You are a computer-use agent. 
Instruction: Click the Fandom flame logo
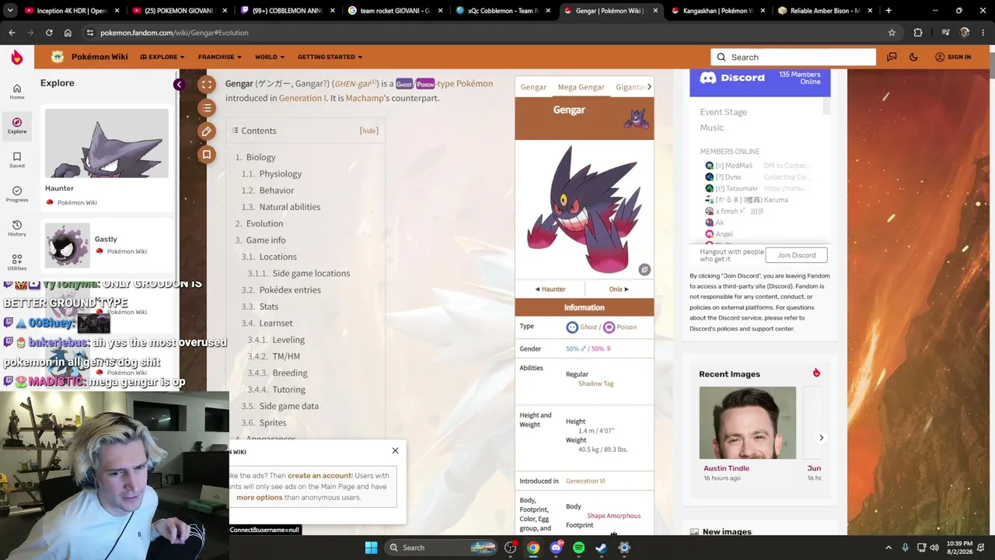(17, 57)
